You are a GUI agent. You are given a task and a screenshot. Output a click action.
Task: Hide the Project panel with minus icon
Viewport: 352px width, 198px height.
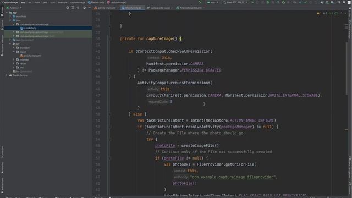pyautogui.click(x=89, y=8)
